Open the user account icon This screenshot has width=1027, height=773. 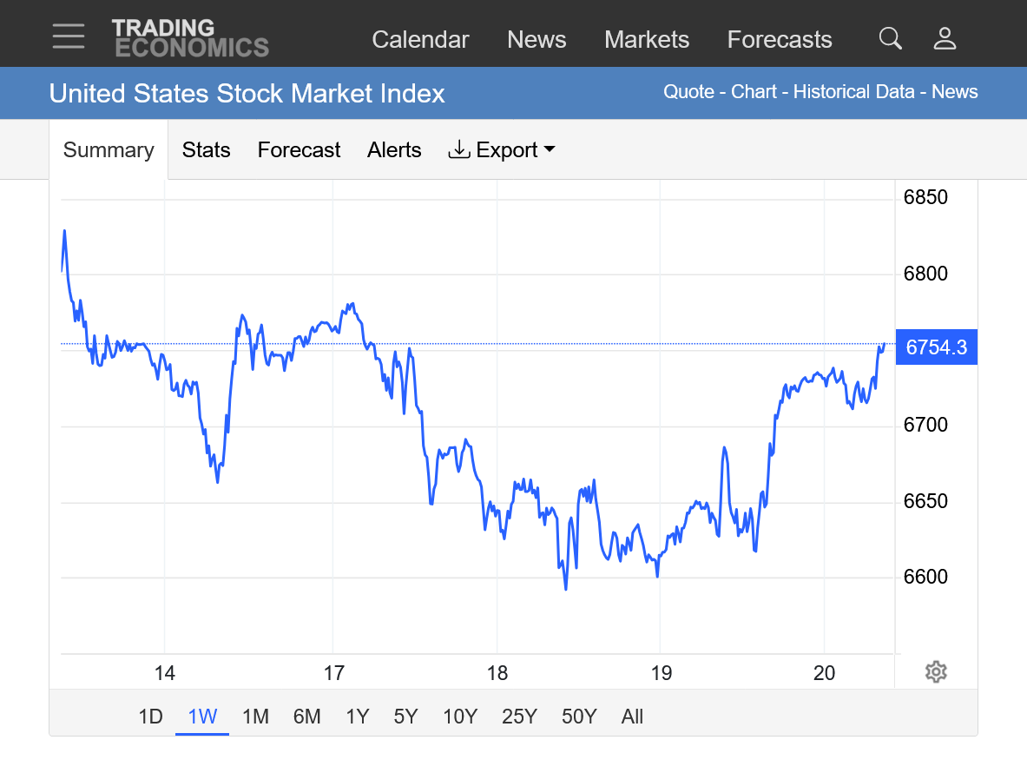(944, 38)
